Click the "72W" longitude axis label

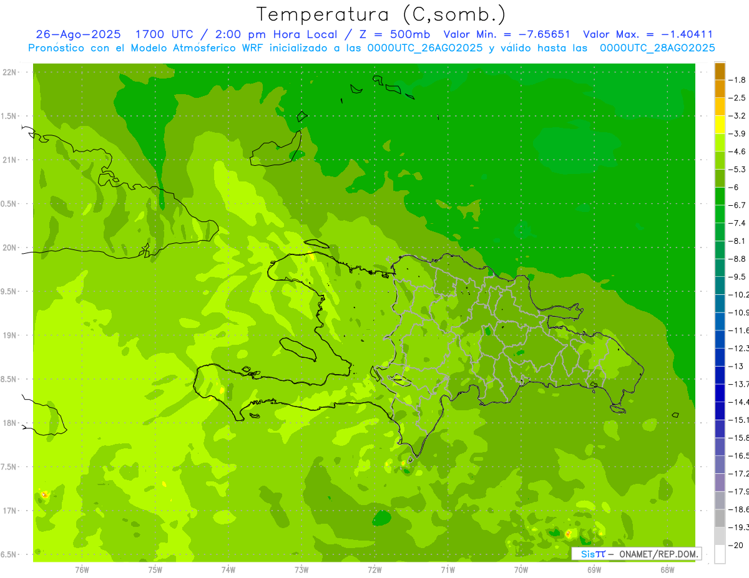(374, 570)
